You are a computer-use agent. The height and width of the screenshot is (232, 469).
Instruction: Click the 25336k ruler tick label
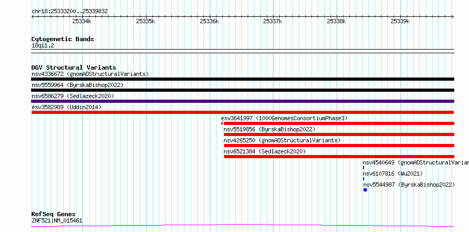(209, 21)
